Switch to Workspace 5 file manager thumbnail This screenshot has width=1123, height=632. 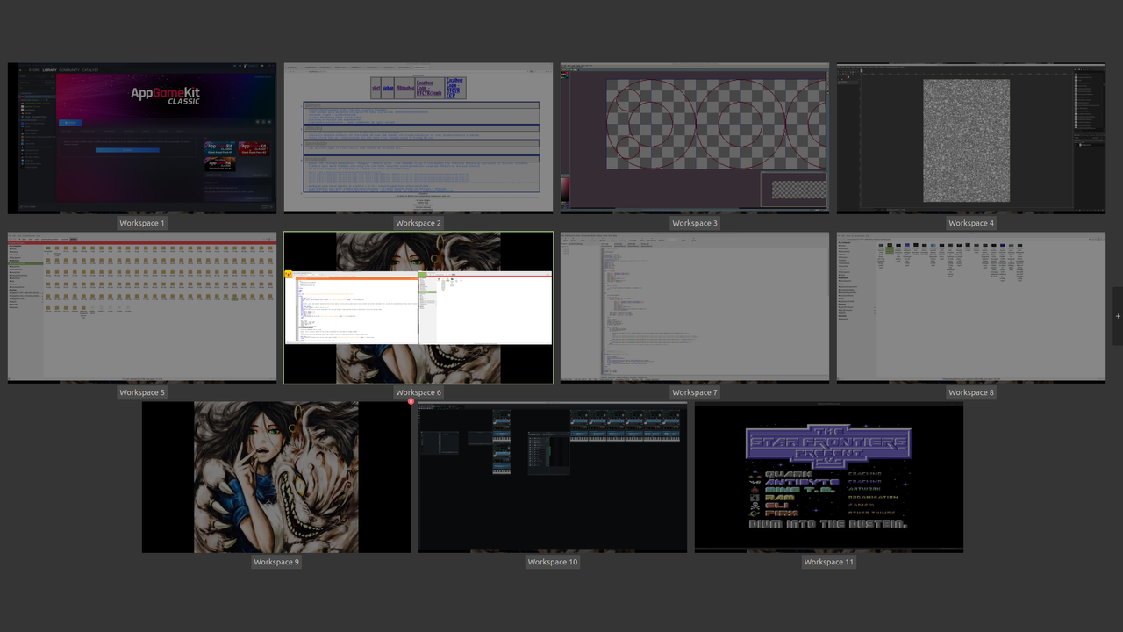point(142,307)
